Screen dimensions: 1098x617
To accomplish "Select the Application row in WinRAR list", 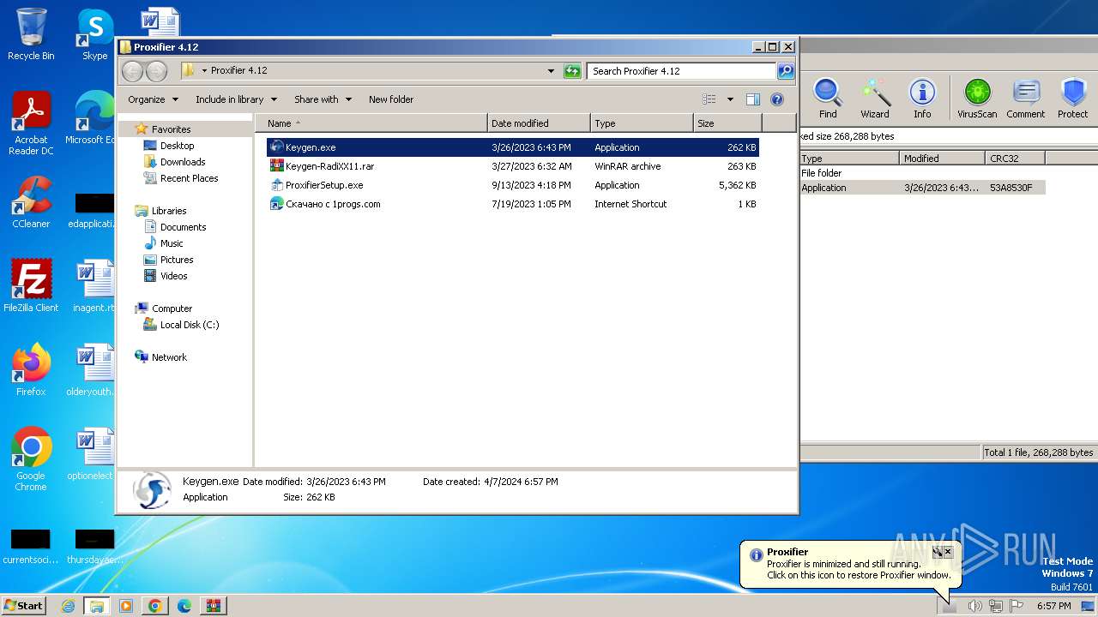I will tap(922, 188).
